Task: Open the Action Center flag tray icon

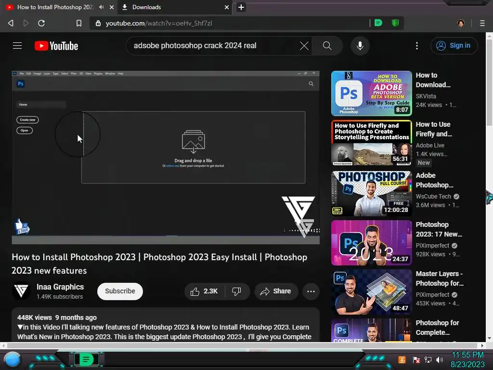Action: (416, 359)
